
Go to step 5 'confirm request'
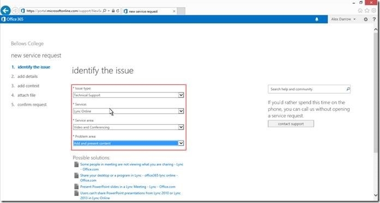pos(29,105)
